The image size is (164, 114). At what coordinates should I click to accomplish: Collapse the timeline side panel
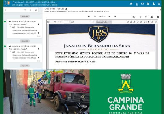click(x=41, y=10)
